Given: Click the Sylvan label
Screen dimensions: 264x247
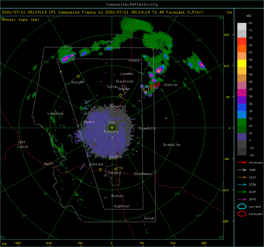Looking at the screenshot, I should click(x=112, y=86).
